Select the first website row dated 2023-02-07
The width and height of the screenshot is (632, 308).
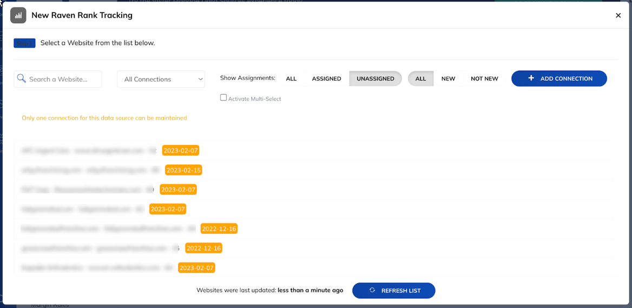[x=313, y=150]
